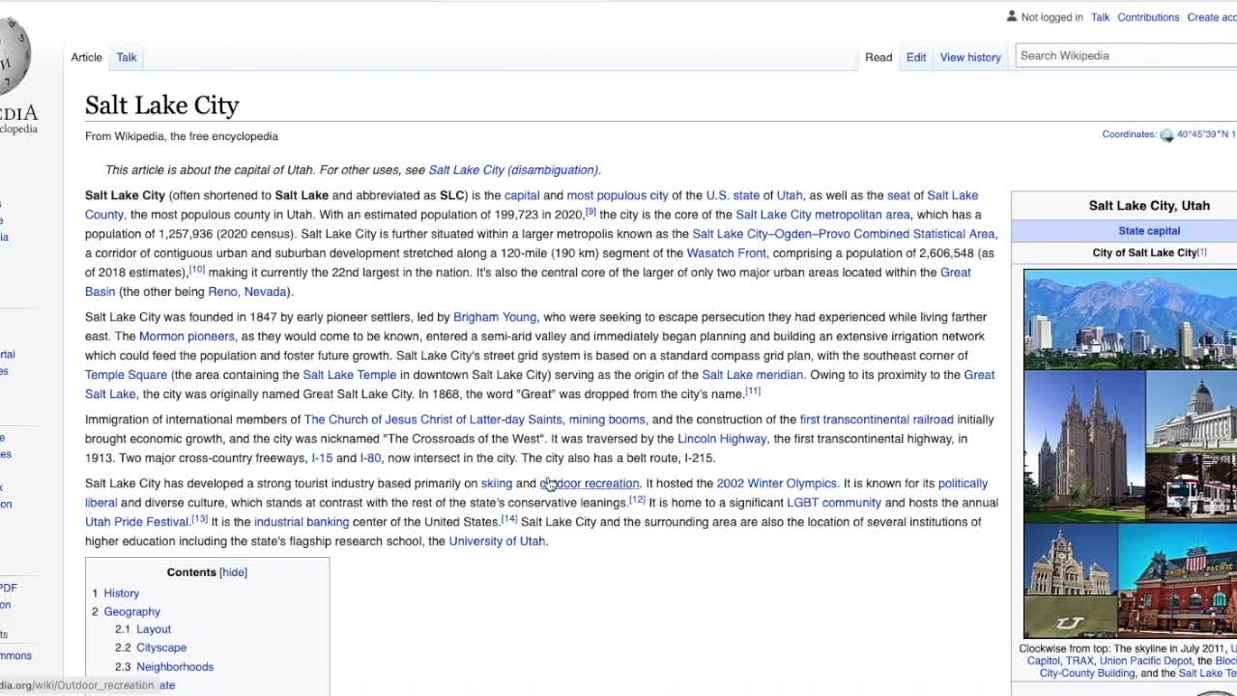Open the capital link in the first sentence

pos(522,195)
